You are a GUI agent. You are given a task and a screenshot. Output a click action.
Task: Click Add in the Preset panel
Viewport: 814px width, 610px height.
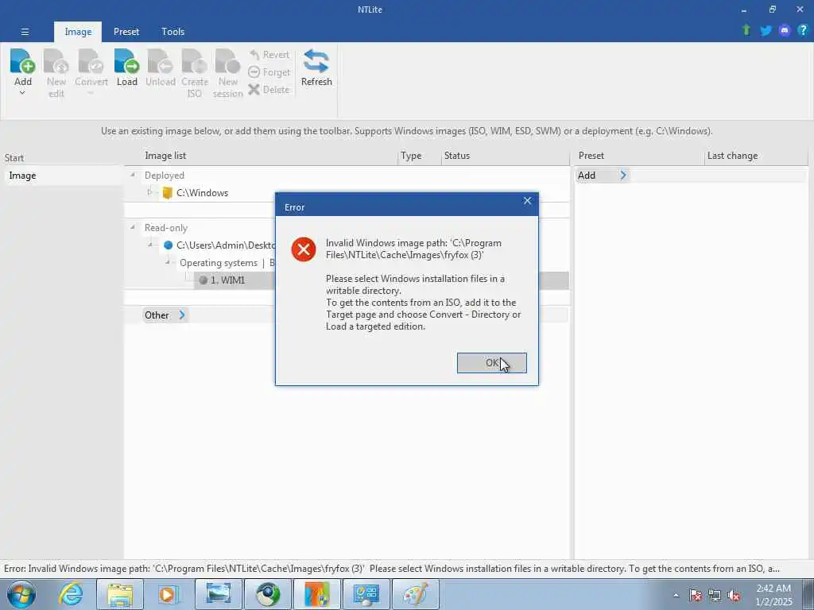tap(602, 176)
